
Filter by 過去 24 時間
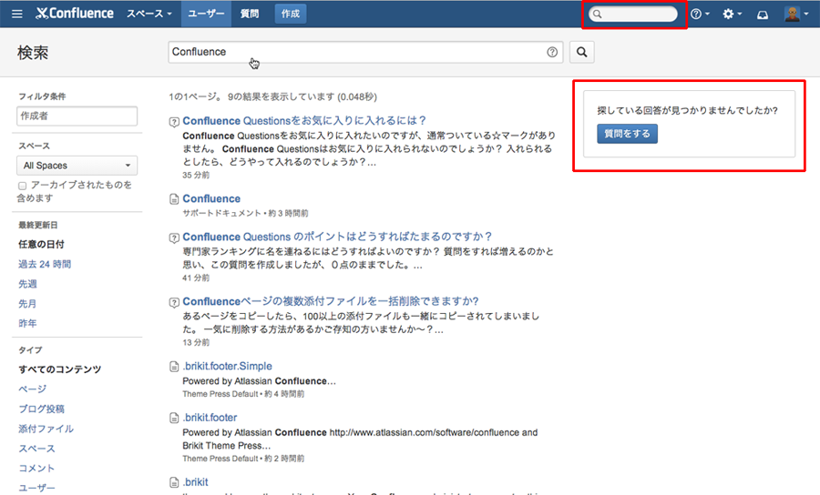[45, 264]
